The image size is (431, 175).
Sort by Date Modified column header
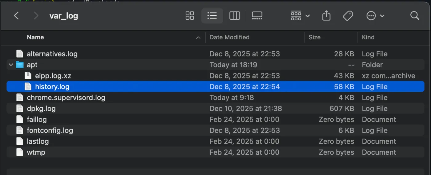tap(229, 38)
